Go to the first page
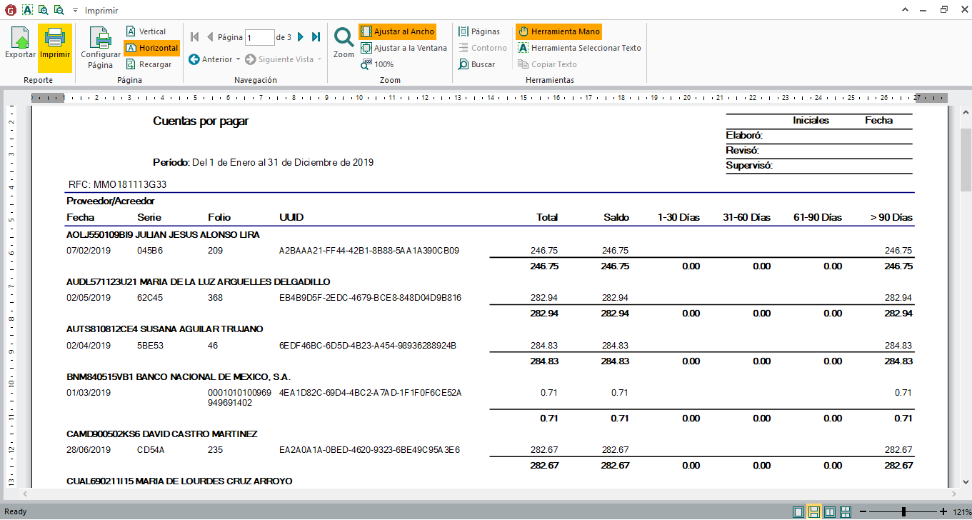972x520 pixels. point(194,37)
